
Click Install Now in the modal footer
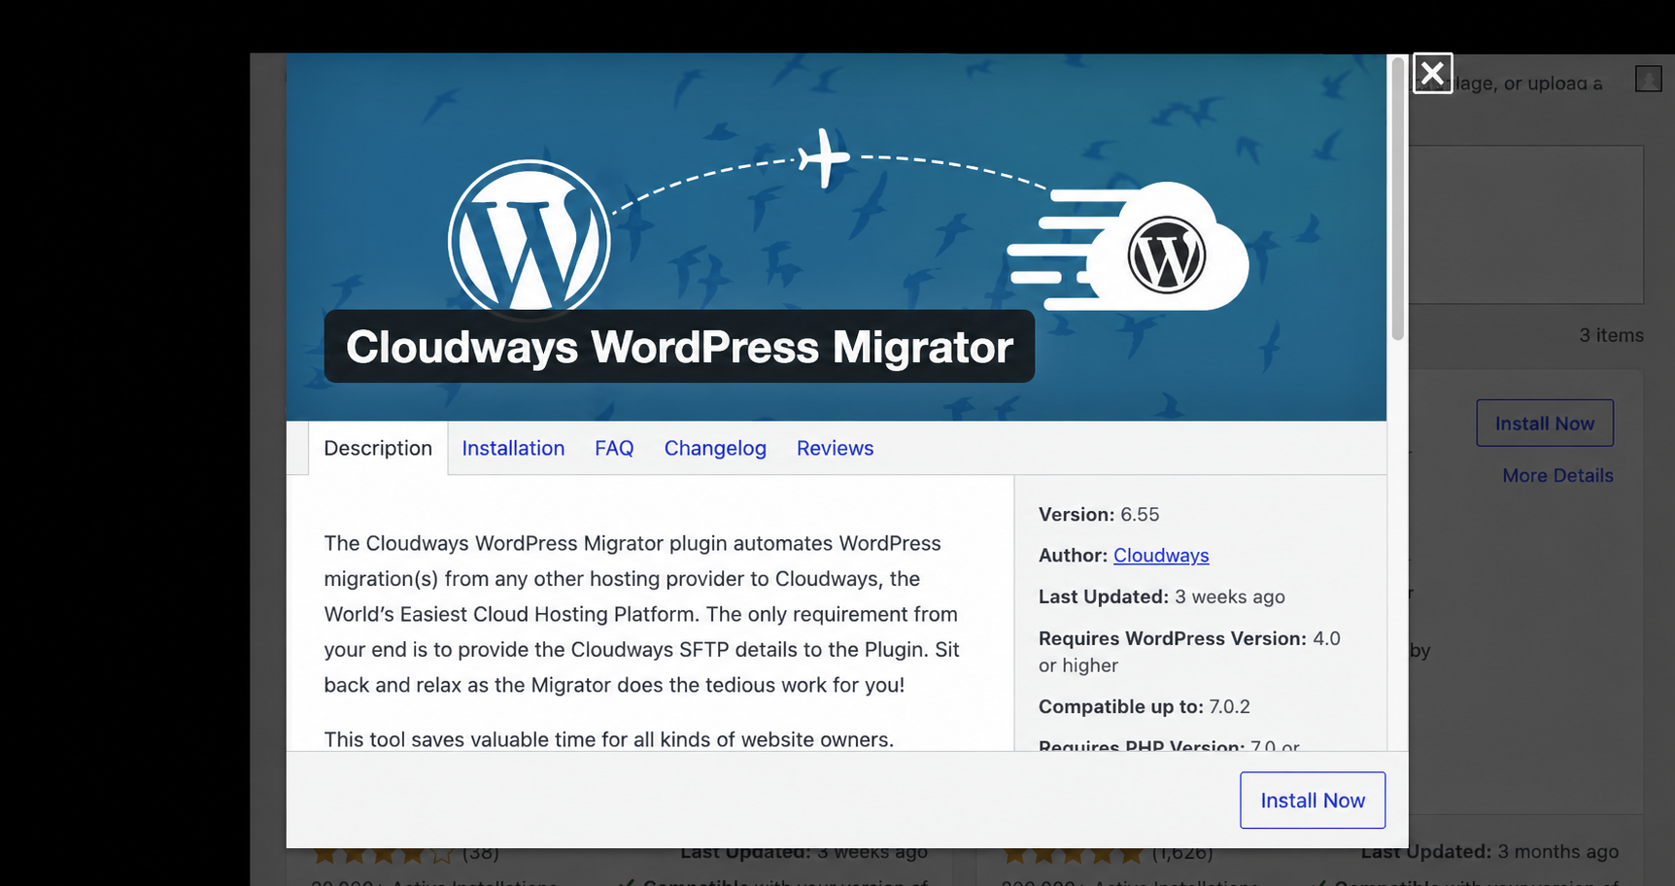(1313, 801)
